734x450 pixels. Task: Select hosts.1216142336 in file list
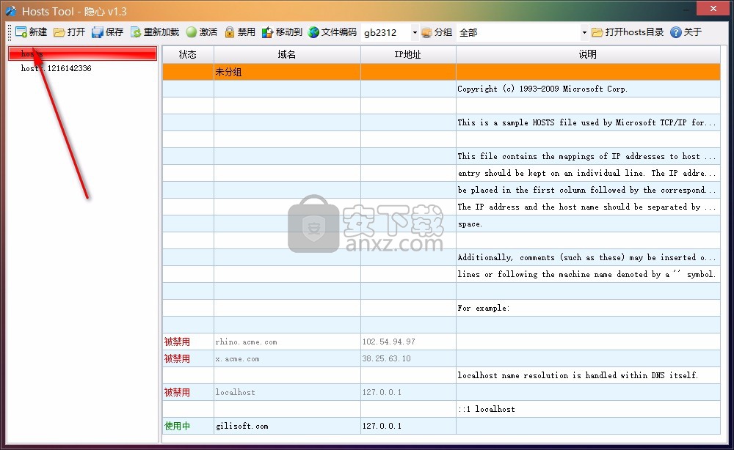[x=57, y=68]
